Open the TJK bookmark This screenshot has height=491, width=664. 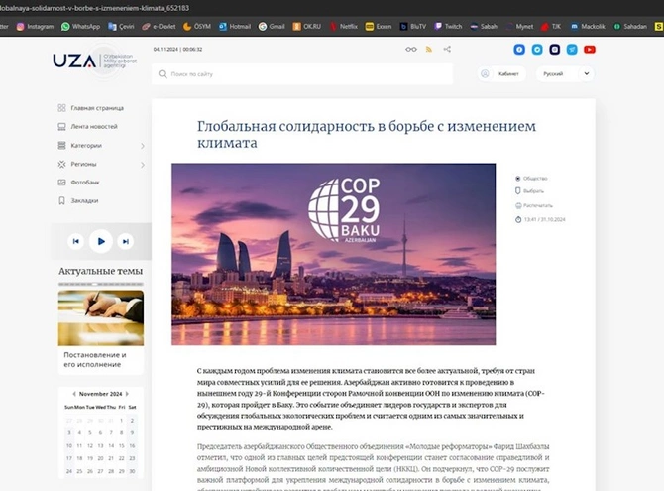(x=550, y=27)
